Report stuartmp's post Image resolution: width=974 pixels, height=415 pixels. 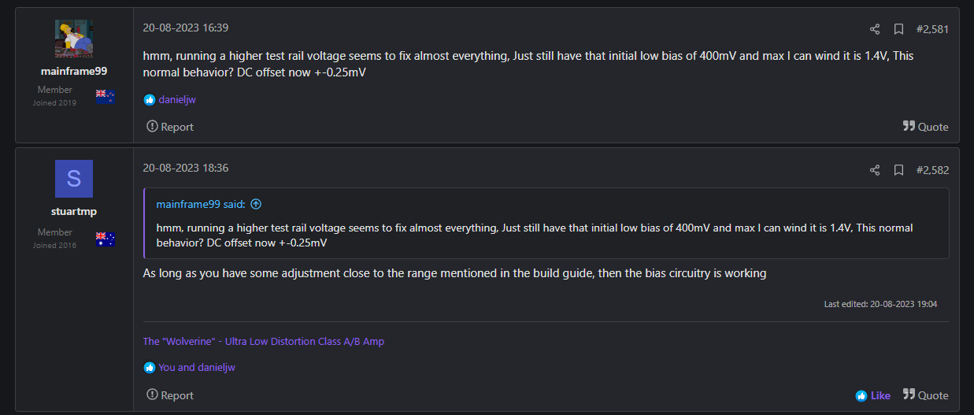click(170, 395)
